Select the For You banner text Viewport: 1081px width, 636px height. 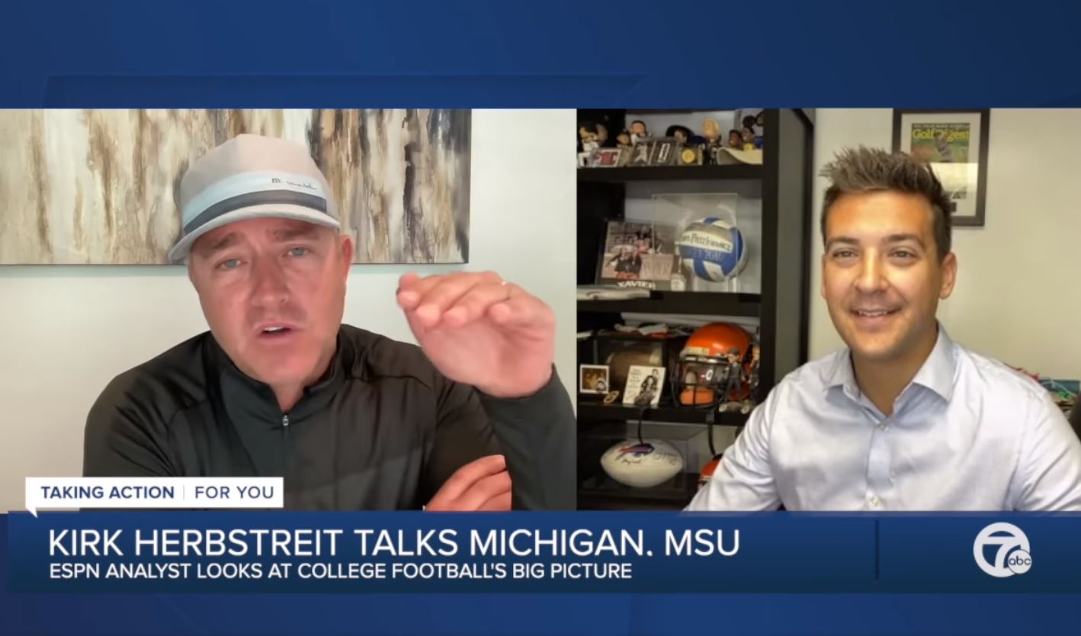coord(234,493)
